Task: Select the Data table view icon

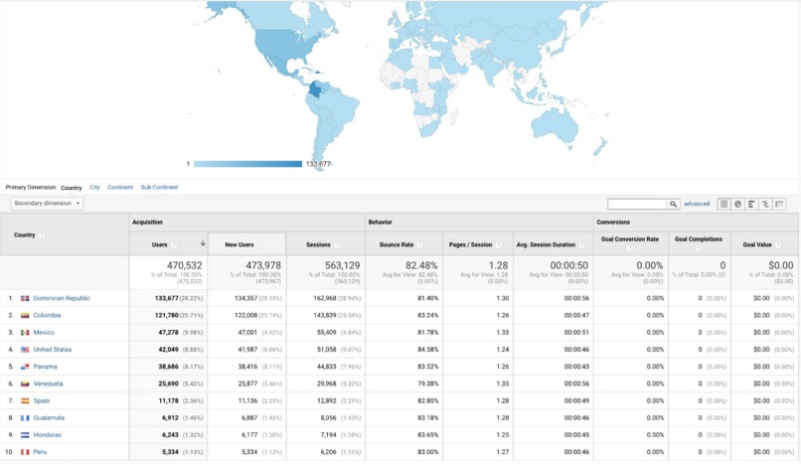Action: (723, 204)
